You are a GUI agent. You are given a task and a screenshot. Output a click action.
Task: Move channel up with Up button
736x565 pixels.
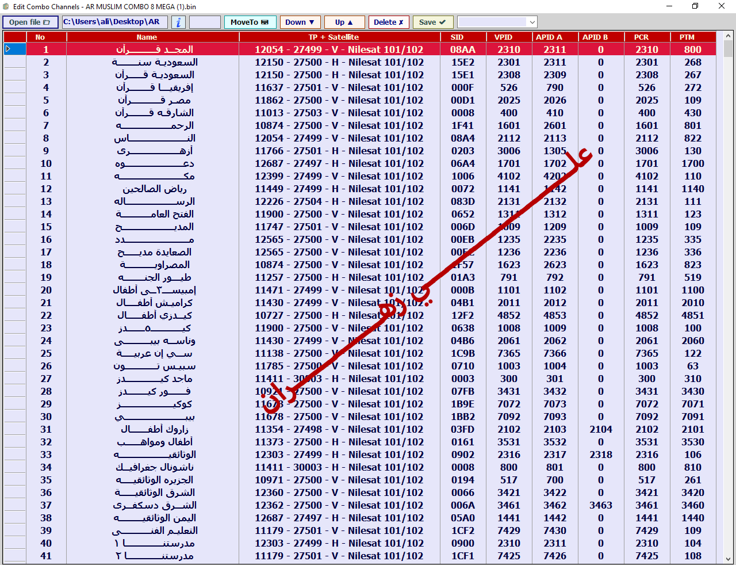click(344, 22)
